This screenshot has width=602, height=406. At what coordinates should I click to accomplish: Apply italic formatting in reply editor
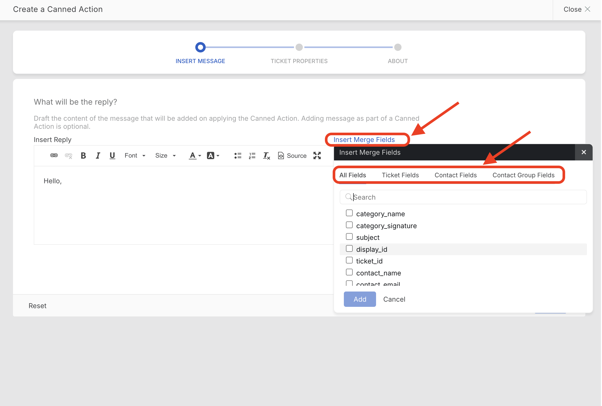coord(98,155)
